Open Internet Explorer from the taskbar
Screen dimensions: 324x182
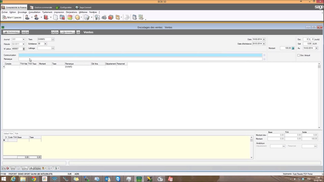[x=13, y=179]
